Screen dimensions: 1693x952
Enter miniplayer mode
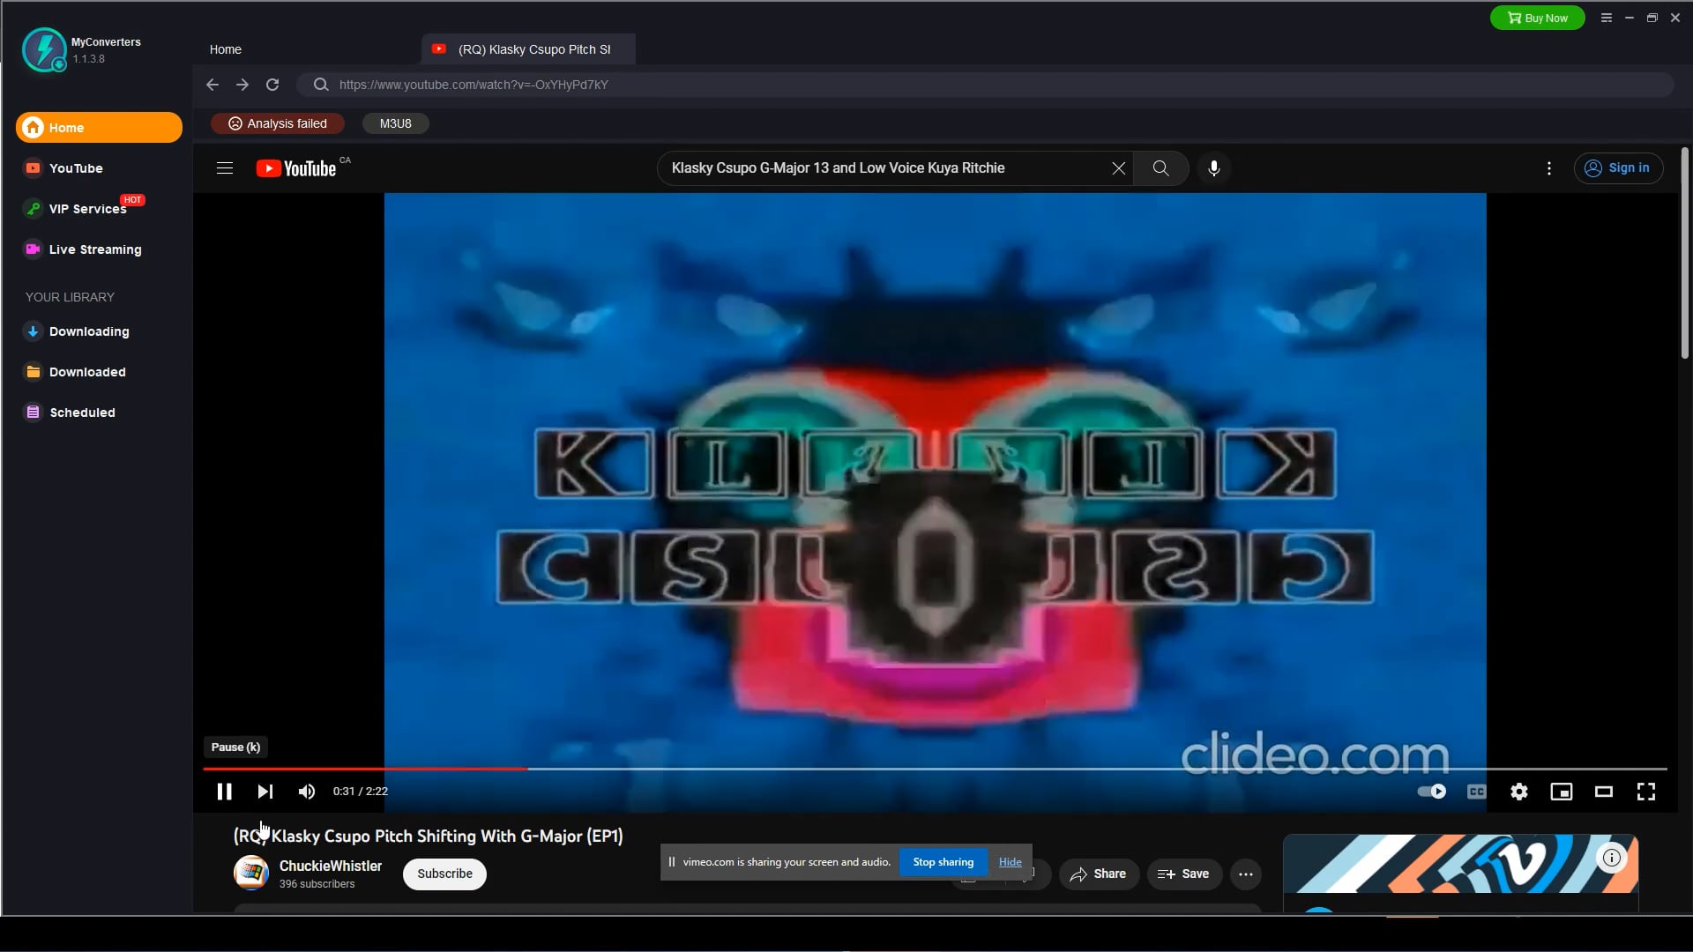1561,791
